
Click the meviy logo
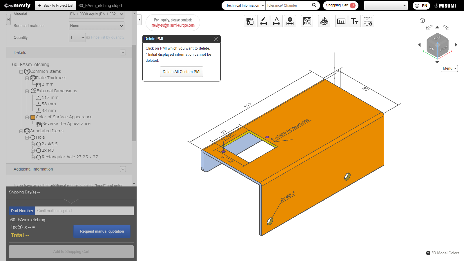17,6
